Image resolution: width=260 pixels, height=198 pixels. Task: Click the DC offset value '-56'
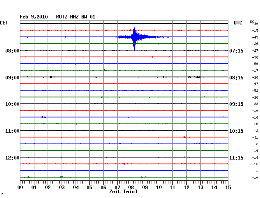point(255,64)
